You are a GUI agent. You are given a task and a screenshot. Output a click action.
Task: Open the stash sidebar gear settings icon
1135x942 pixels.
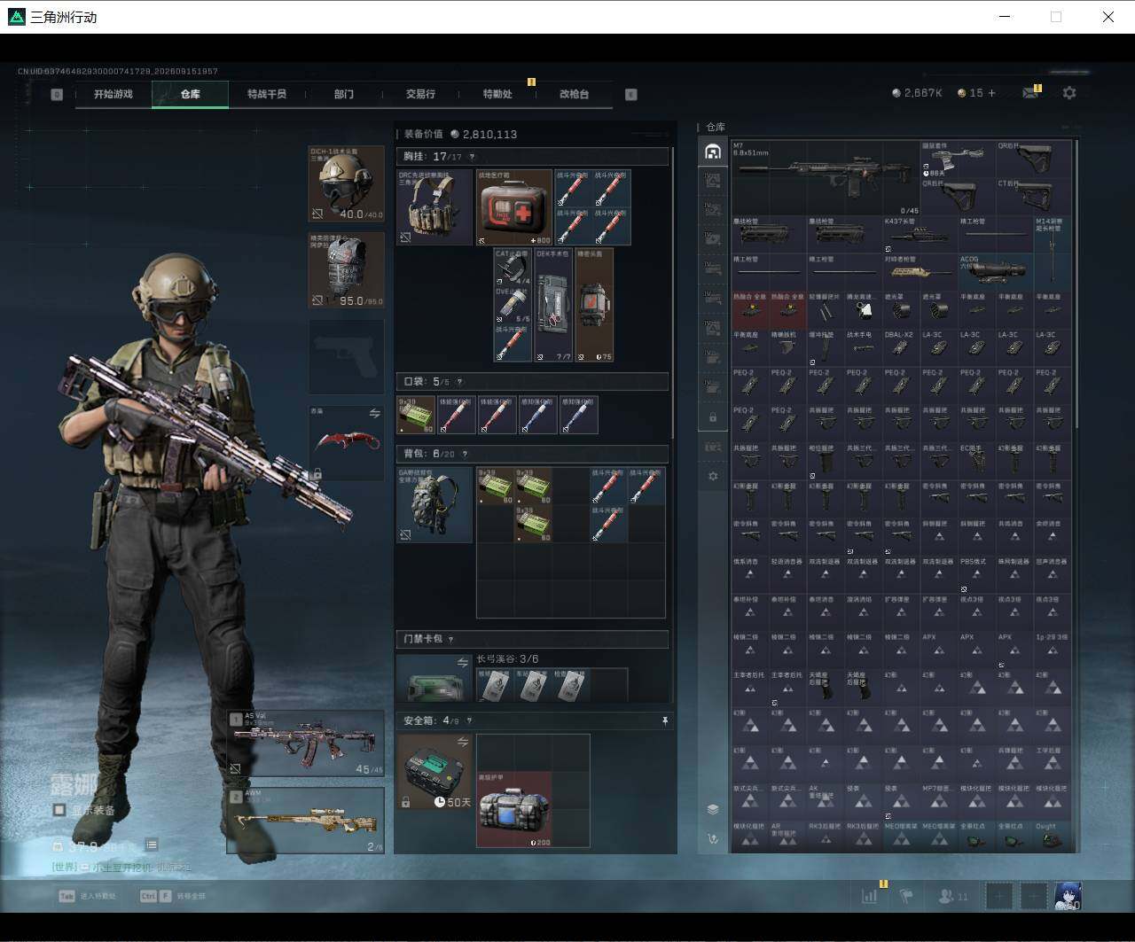point(713,476)
